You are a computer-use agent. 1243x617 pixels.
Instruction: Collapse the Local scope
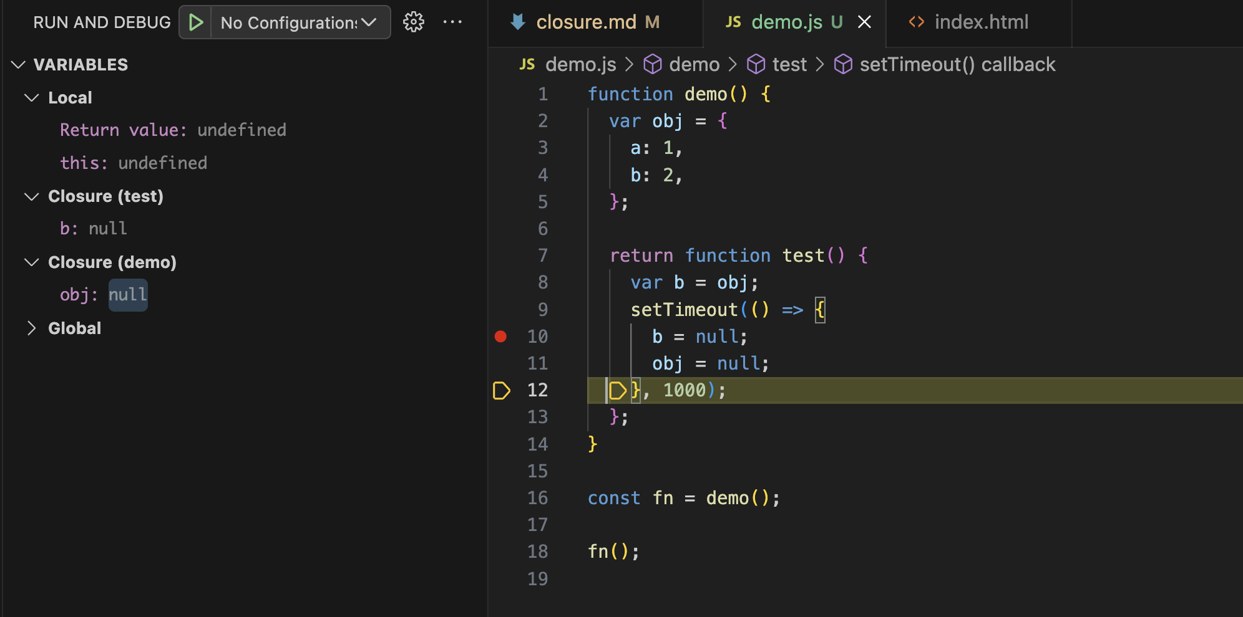pyautogui.click(x=31, y=98)
